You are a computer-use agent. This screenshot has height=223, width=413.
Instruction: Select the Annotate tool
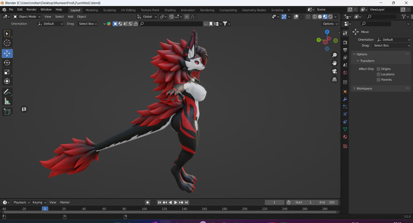[x=7, y=92]
